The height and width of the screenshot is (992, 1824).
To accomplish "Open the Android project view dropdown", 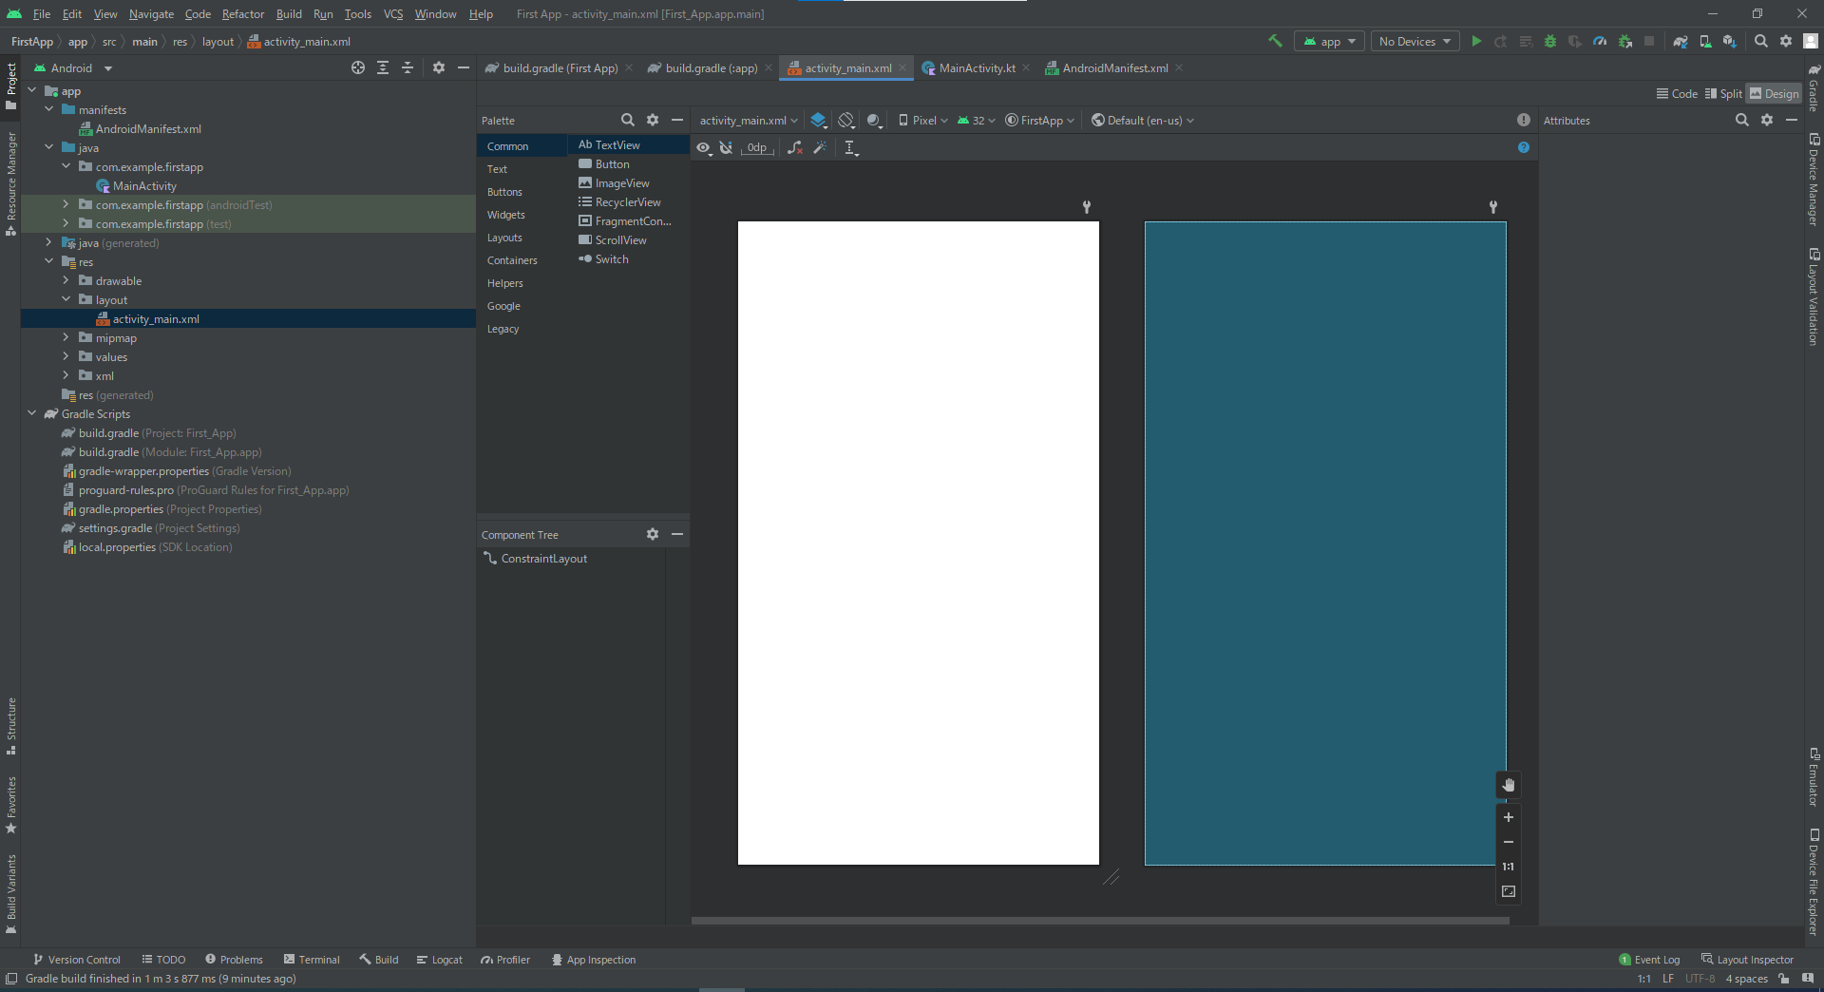I will point(73,67).
